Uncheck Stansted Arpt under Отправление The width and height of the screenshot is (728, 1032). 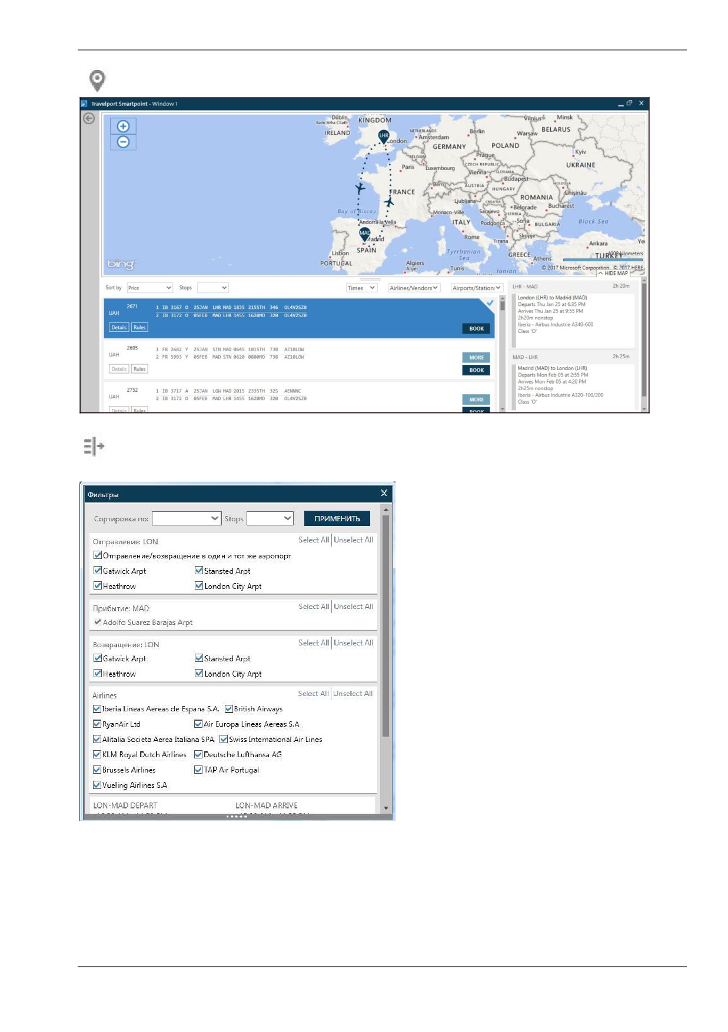point(199,570)
